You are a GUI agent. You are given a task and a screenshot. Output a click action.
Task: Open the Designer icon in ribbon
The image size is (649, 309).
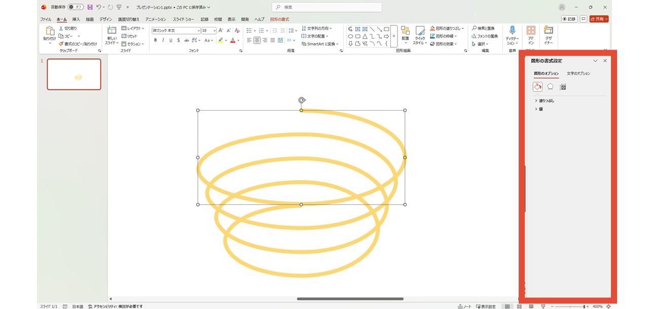click(548, 31)
